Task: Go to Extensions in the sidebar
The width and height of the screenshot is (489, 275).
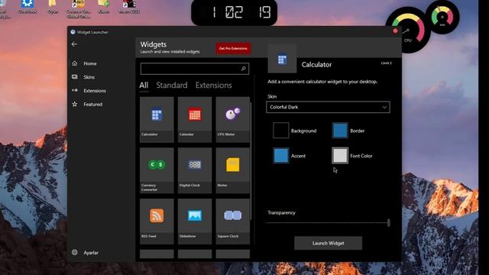Action: coord(95,90)
